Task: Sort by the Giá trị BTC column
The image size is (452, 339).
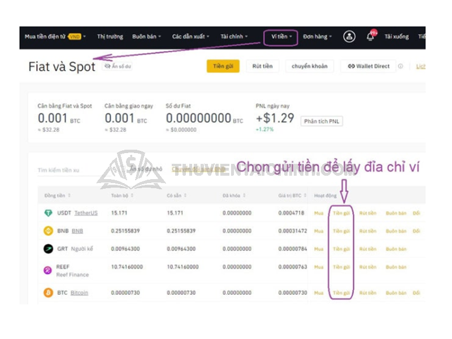Action: click(x=292, y=195)
